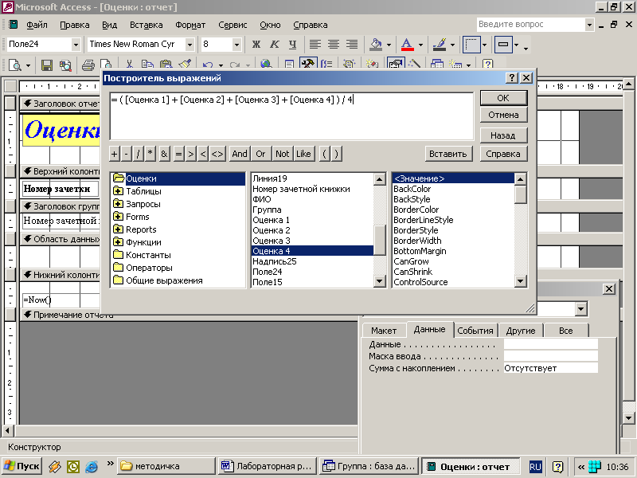Screen dimensions: 637x478
Task: Open the font size dropdown arrow
Action: pos(236,45)
